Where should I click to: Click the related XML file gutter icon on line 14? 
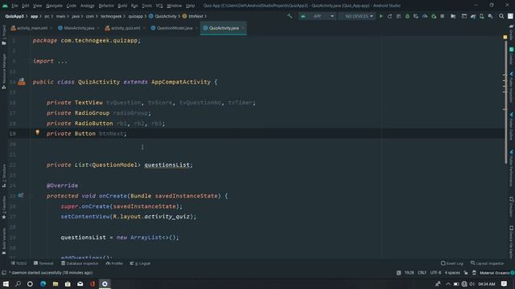pyautogui.click(x=22, y=82)
